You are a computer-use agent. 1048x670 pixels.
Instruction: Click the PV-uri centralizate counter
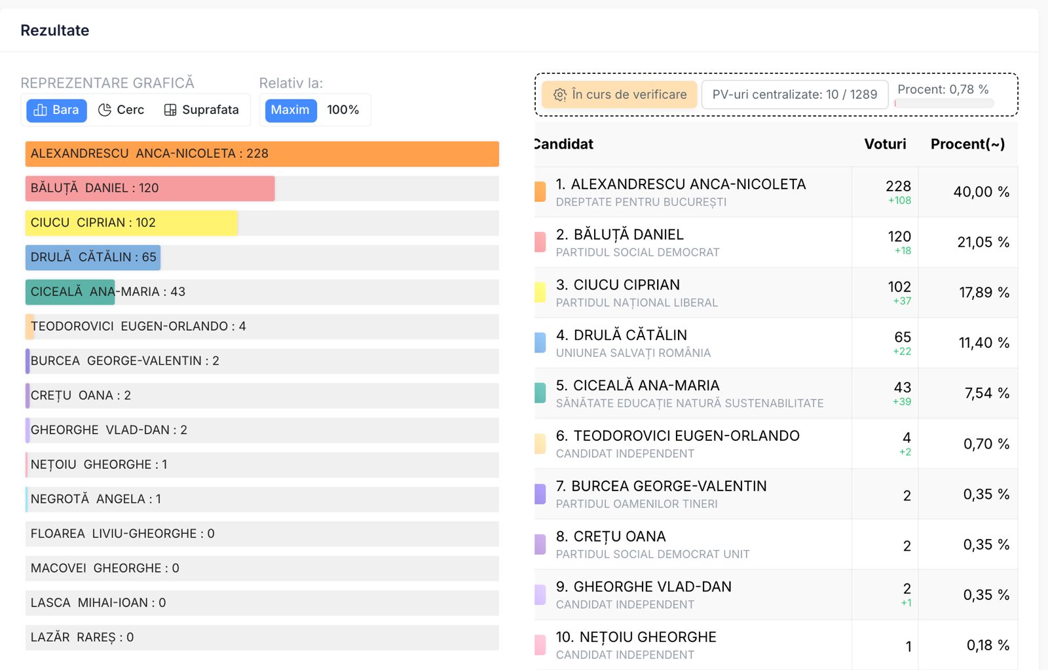794,94
